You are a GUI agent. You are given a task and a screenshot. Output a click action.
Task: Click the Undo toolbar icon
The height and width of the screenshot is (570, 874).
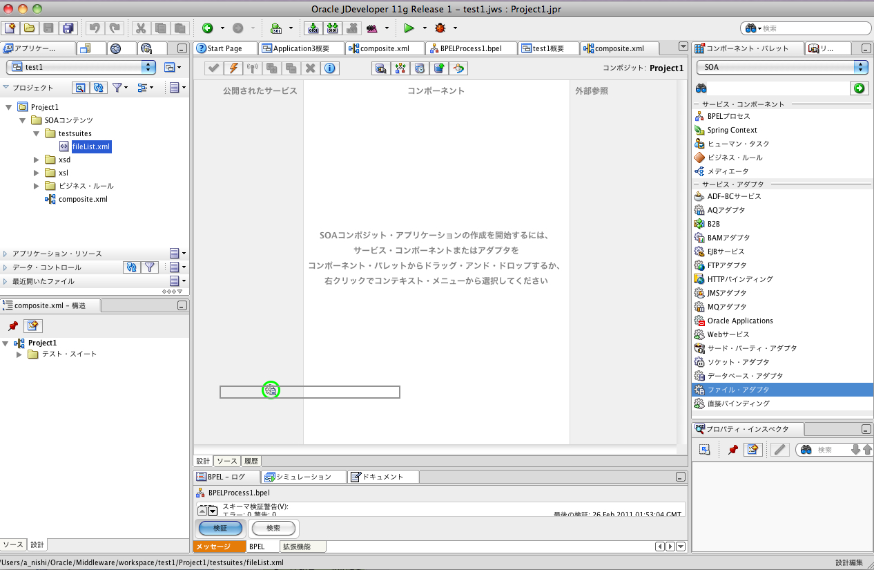95,28
